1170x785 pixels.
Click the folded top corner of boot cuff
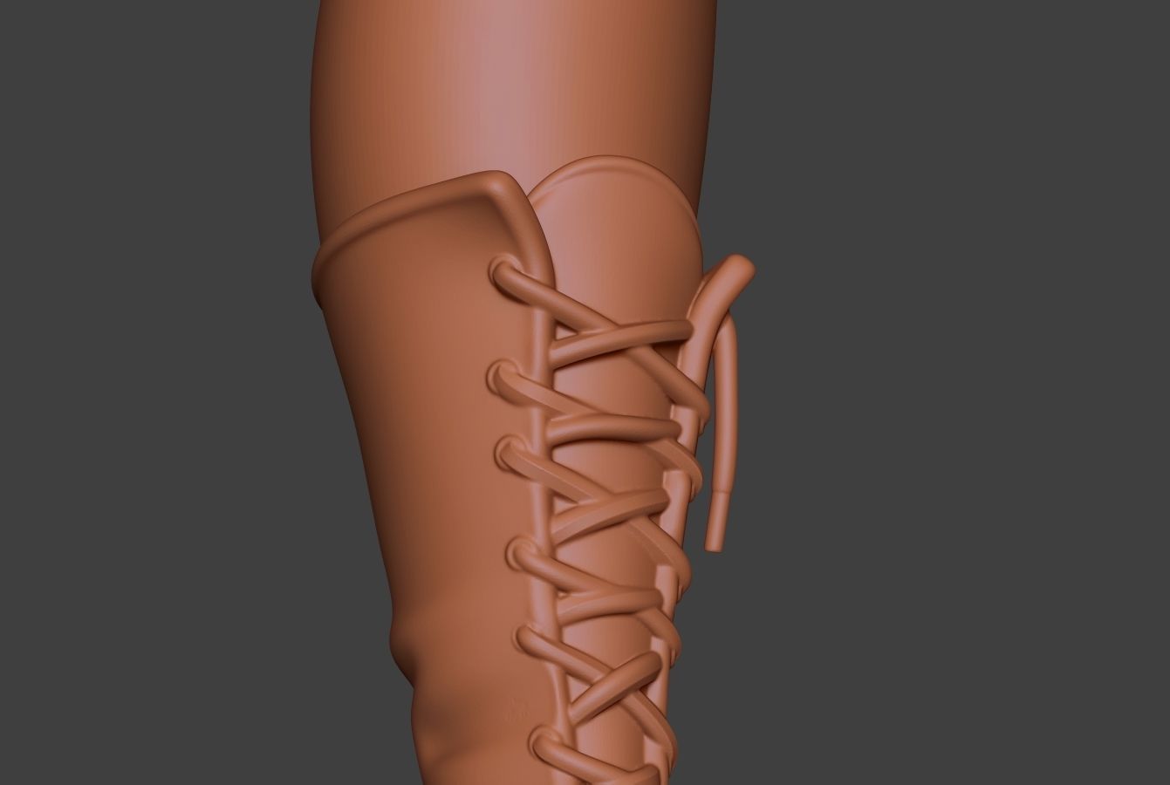coord(499,186)
